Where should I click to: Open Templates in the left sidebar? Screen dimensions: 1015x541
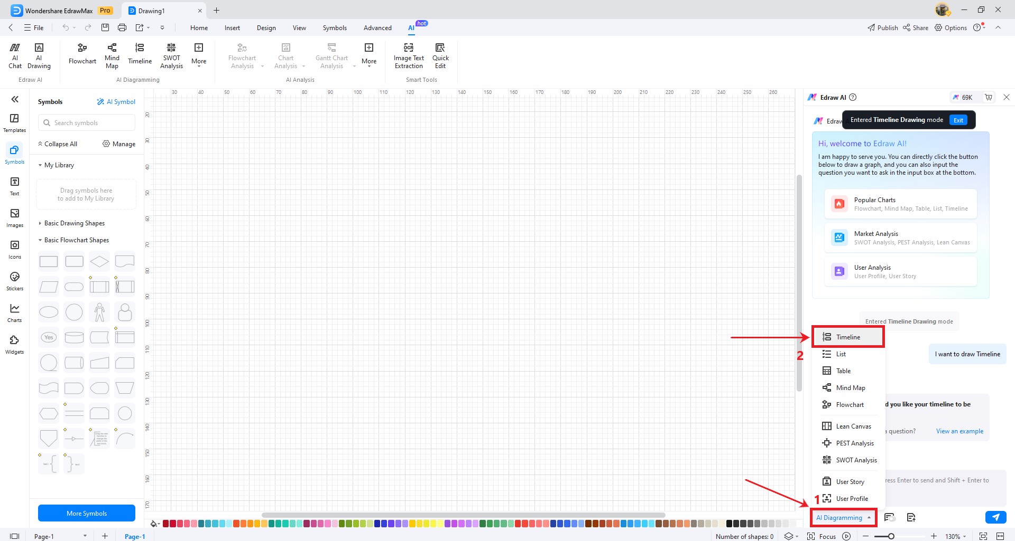15,123
